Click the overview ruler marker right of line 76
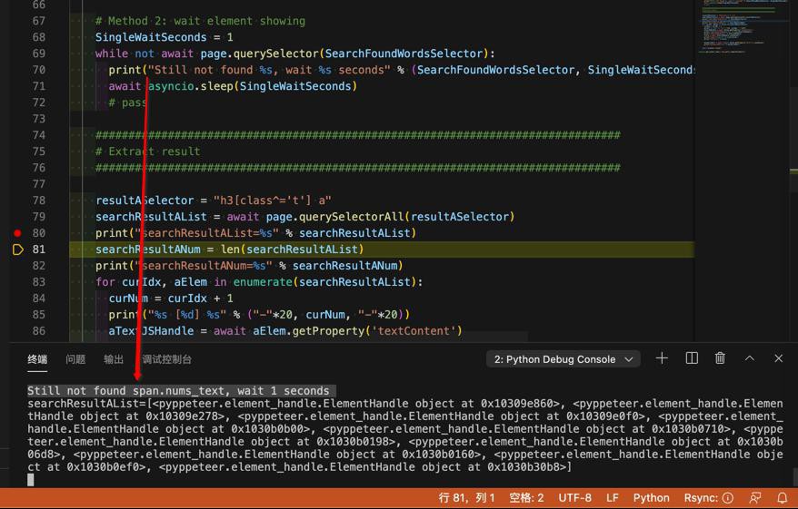This screenshot has width=798, height=509. (x=793, y=171)
